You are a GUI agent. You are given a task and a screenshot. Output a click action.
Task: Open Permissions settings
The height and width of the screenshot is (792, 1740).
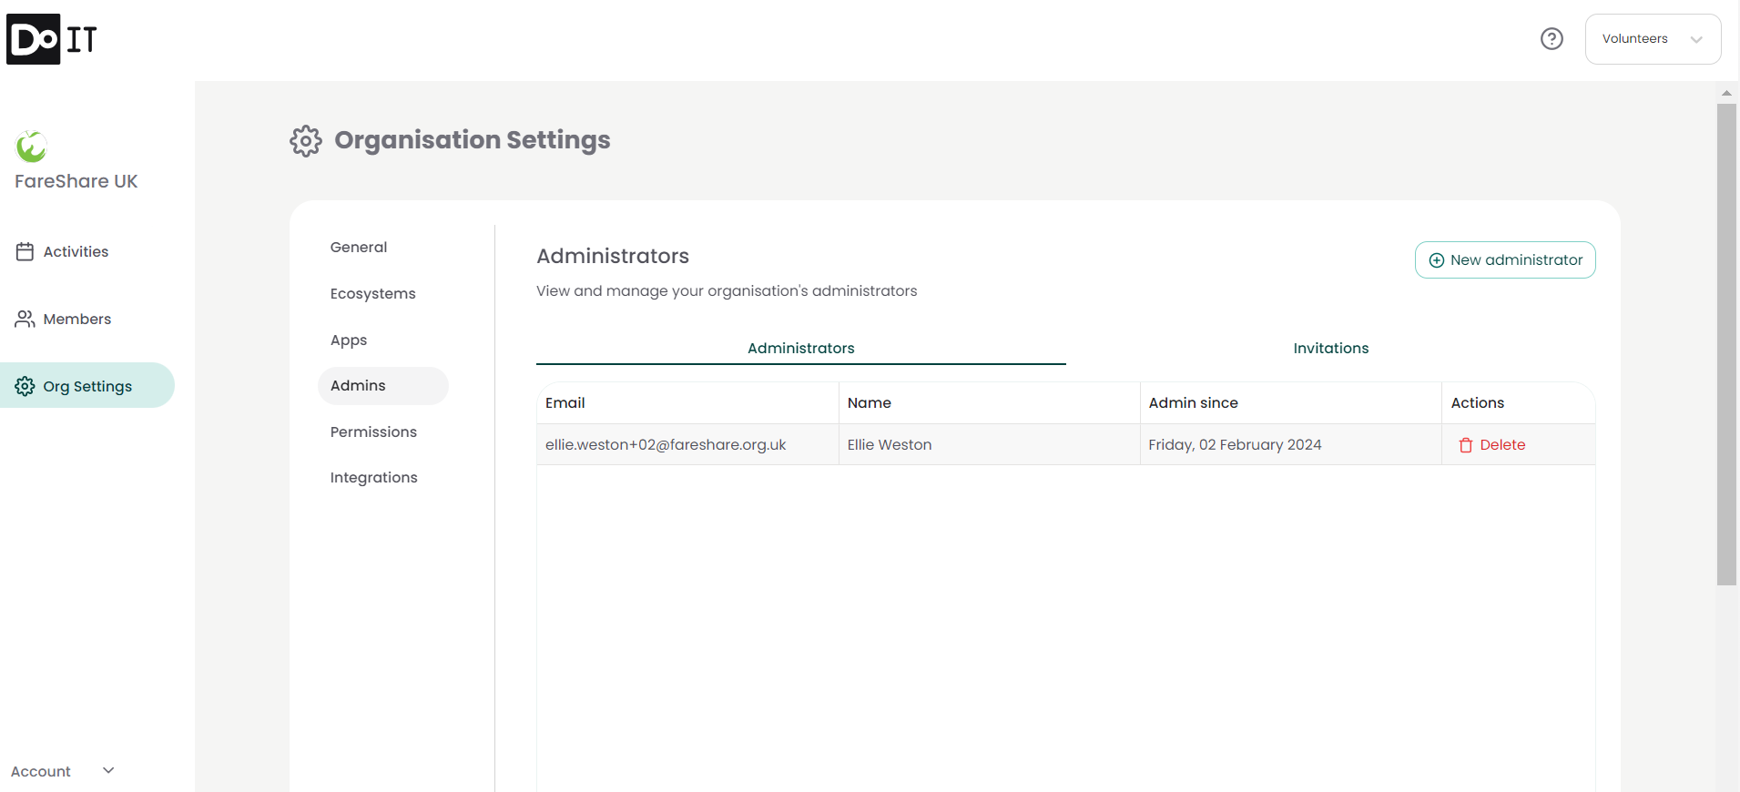(373, 432)
